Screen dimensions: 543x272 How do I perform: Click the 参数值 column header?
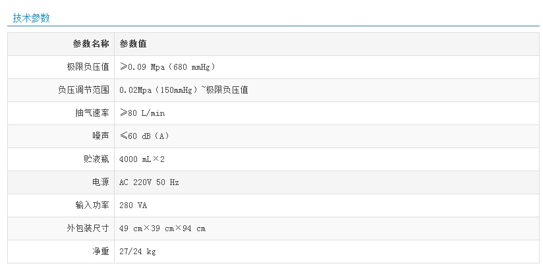pyautogui.click(x=132, y=44)
